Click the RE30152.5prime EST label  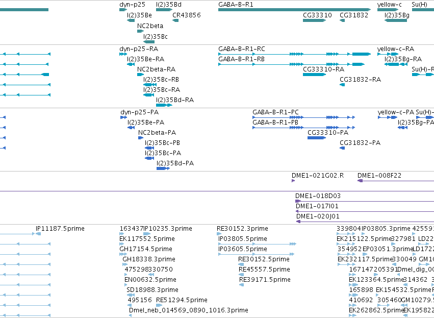[264, 260]
